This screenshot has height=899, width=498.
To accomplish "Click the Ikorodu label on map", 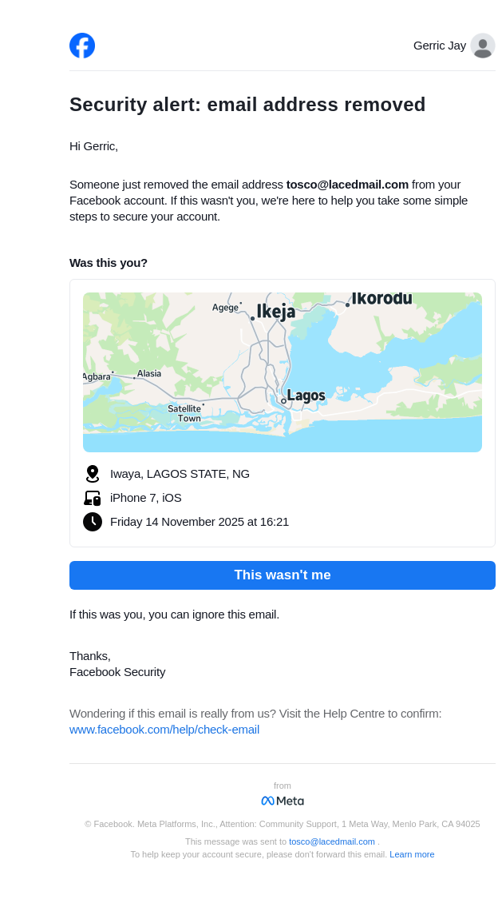I will point(382,299).
